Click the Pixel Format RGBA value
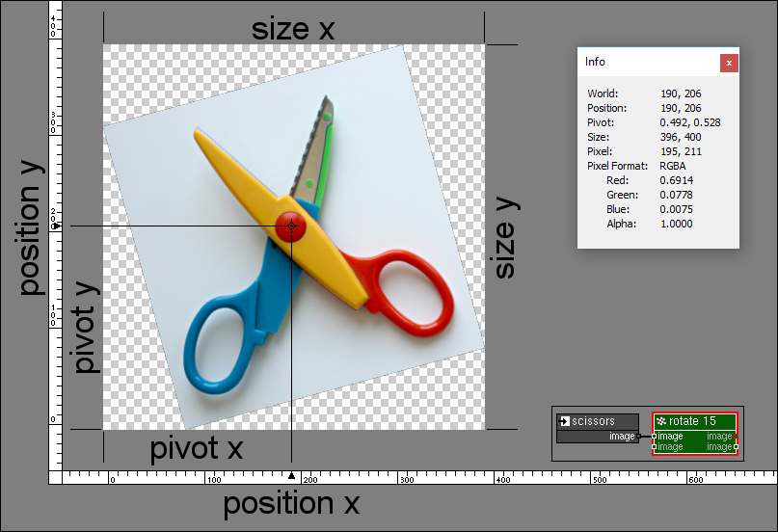Viewport: 778px width, 532px height. [x=675, y=166]
